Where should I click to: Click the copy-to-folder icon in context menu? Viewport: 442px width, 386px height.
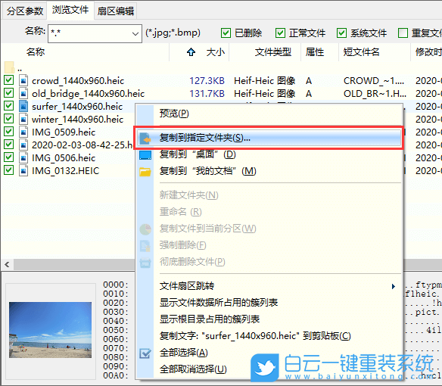tap(145, 139)
